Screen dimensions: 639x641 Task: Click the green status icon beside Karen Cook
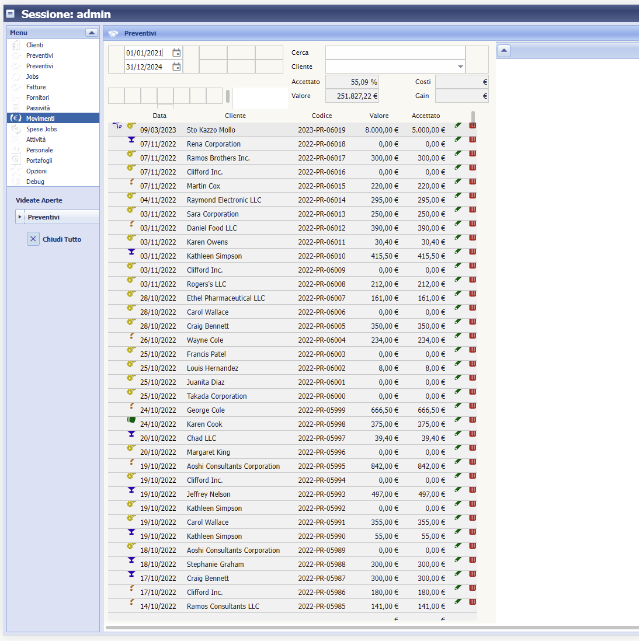pos(131,420)
